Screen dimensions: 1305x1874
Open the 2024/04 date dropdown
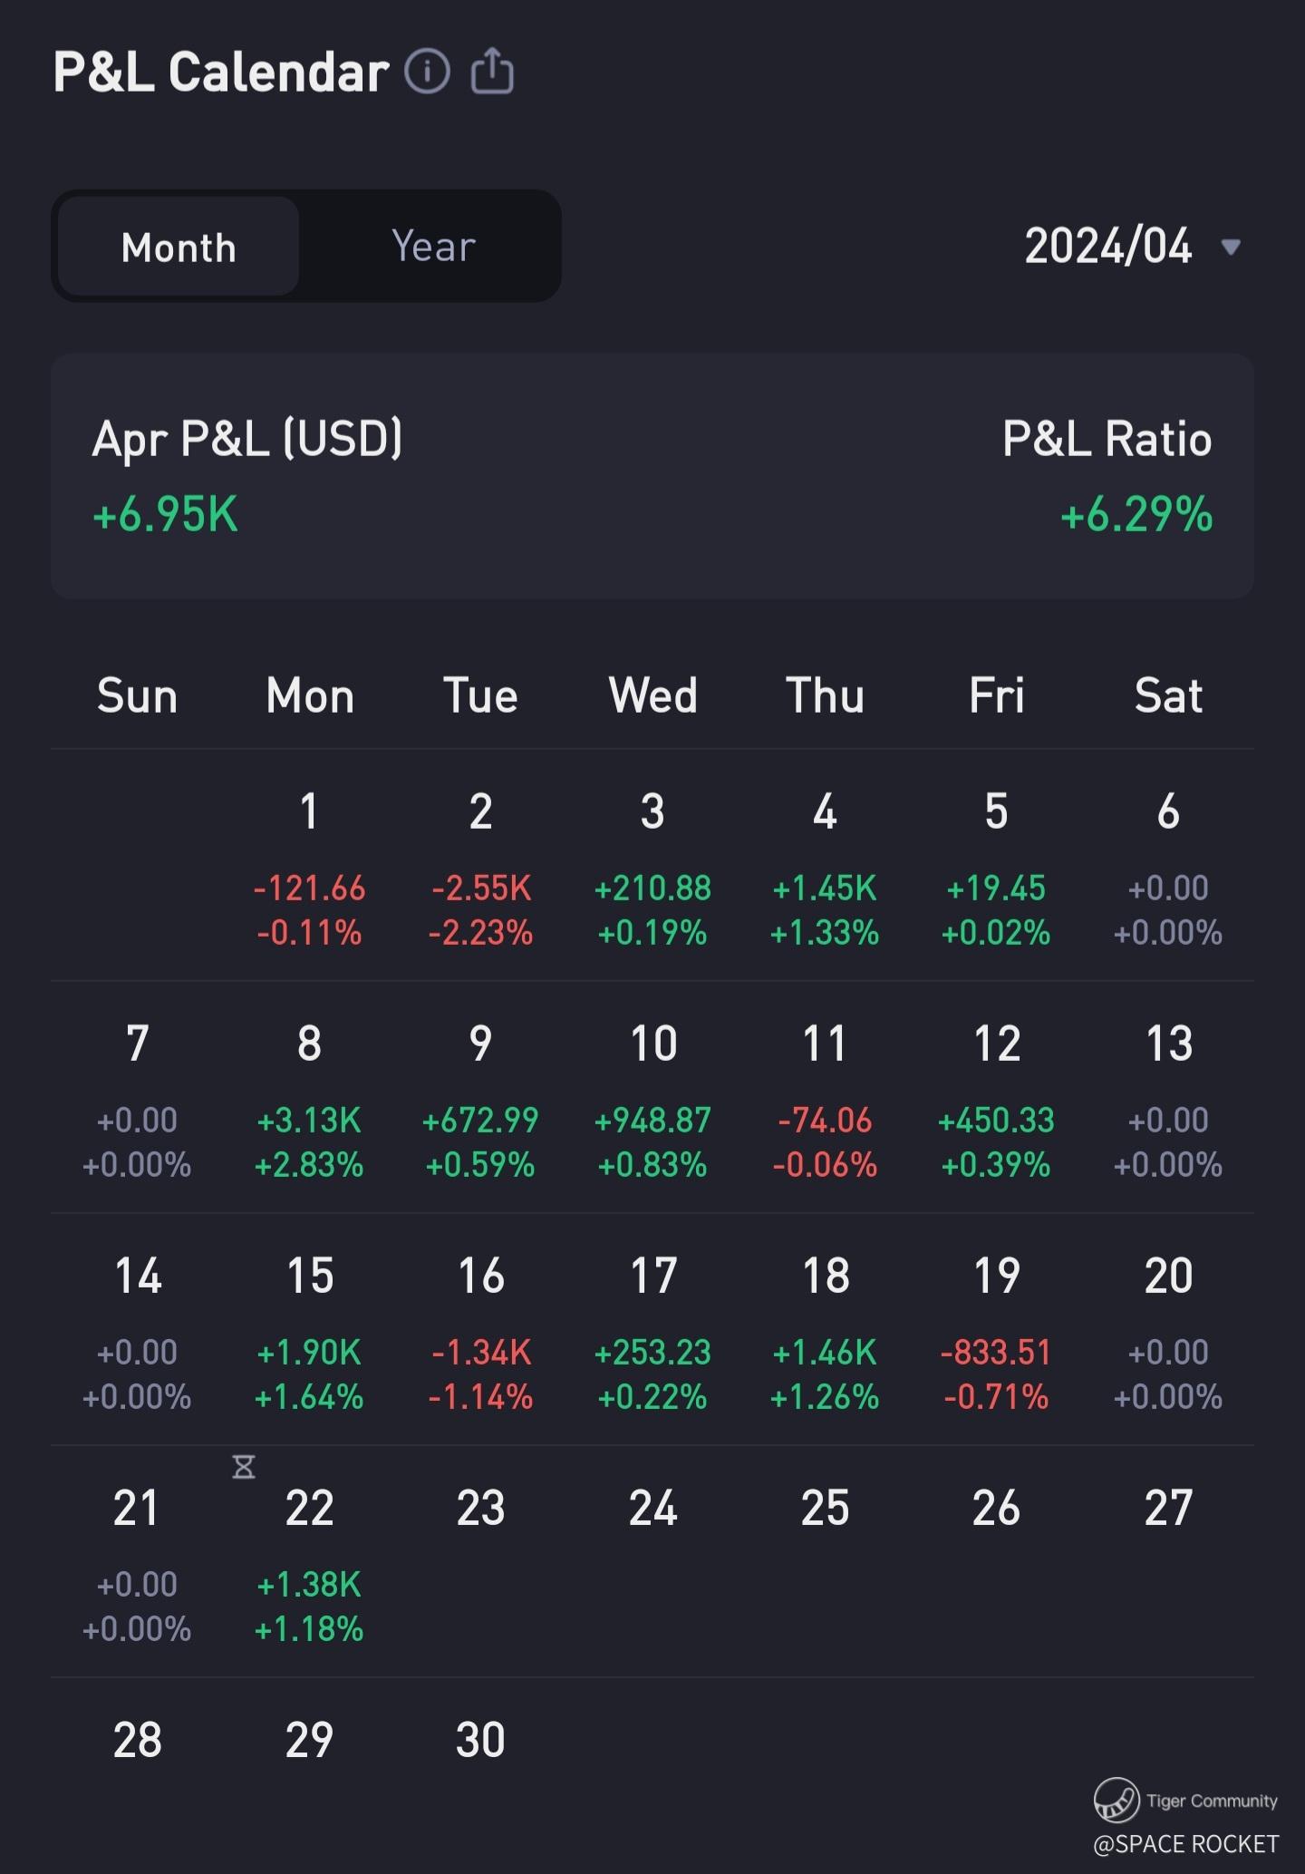(x=1107, y=247)
